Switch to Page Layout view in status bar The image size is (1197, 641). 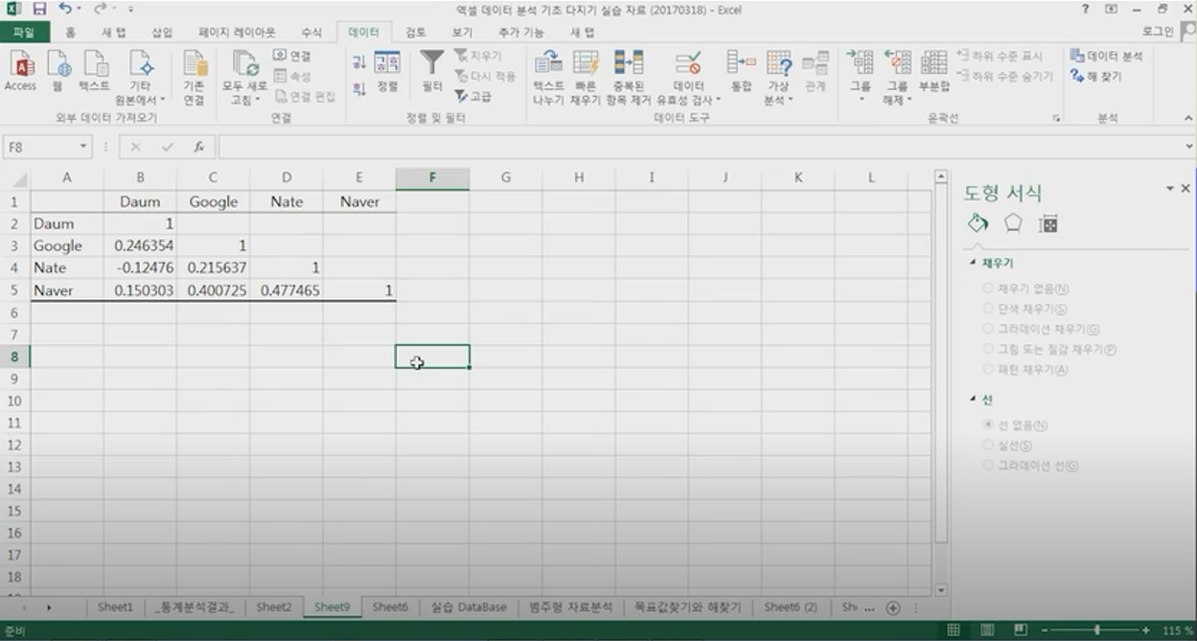[x=988, y=630]
